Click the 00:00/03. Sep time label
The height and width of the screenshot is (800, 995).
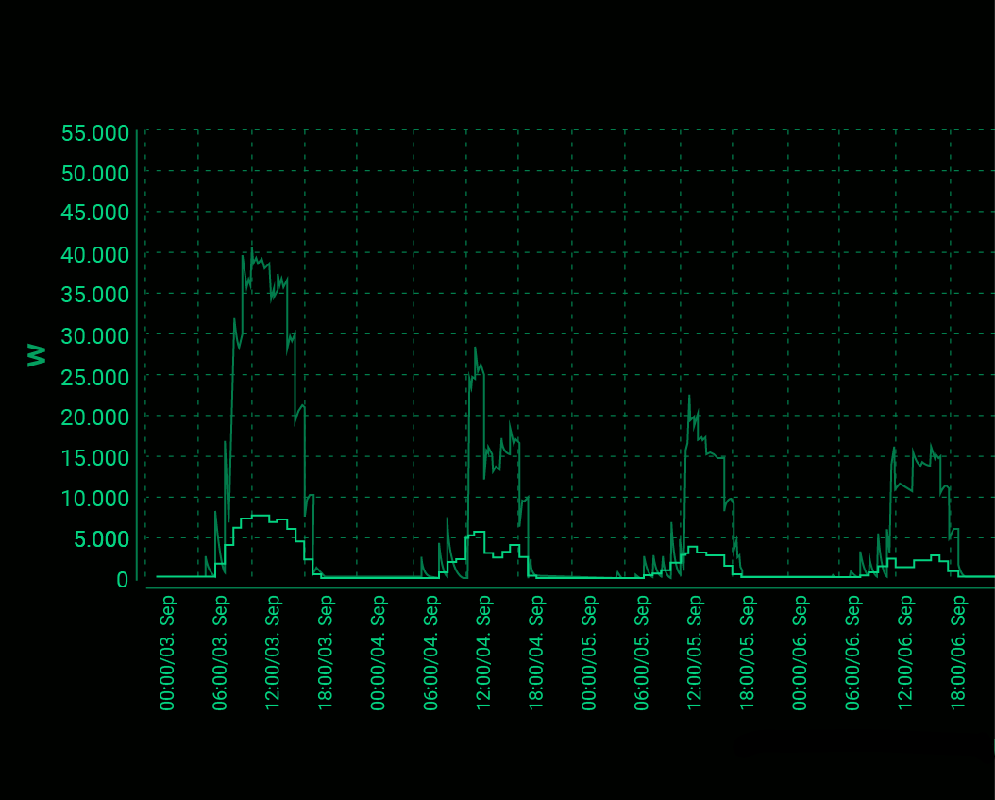167,652
